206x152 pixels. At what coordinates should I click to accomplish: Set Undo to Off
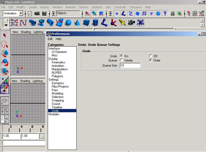(x=151, y=56)
